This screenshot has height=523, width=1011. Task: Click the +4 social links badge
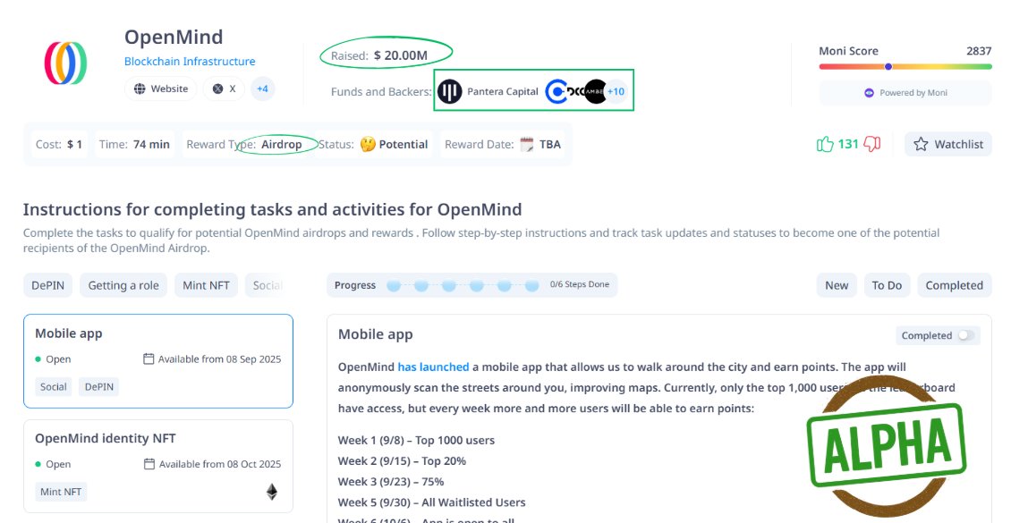pyautogui.click(x=262, y=89)
